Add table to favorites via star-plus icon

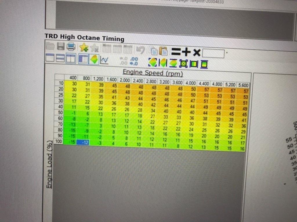(x=84, y=47)
